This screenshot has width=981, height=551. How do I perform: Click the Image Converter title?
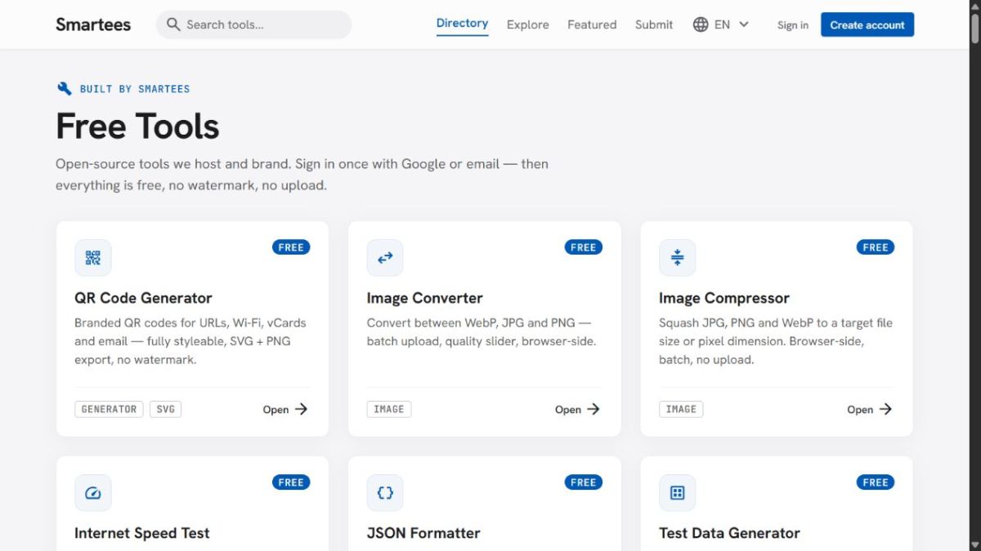tap(424, 298)
